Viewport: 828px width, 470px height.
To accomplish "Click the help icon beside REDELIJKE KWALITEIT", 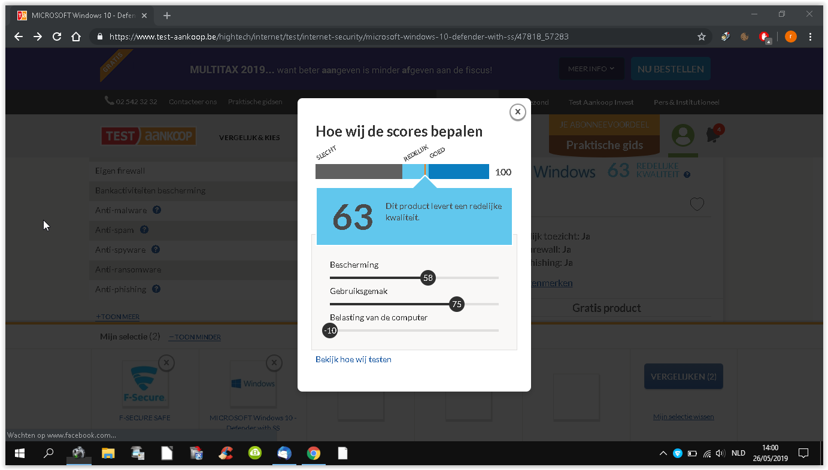I will 687,175.
